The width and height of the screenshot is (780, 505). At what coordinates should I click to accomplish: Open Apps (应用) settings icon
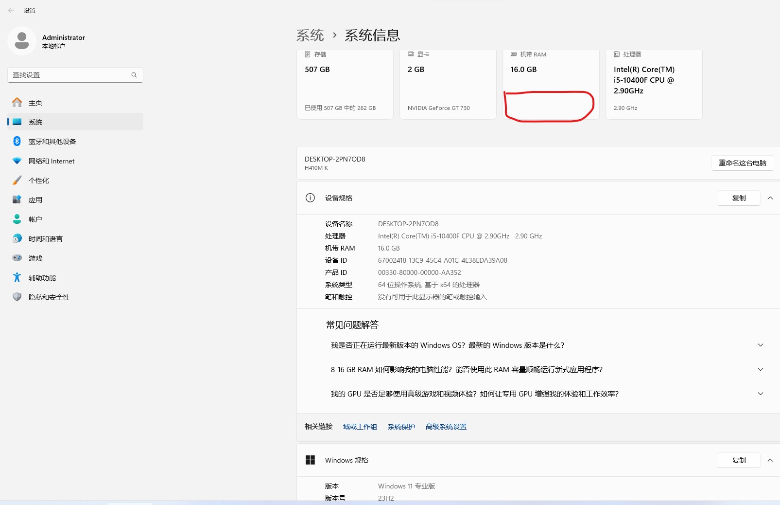pyautogui.click(x=17, y=200)
